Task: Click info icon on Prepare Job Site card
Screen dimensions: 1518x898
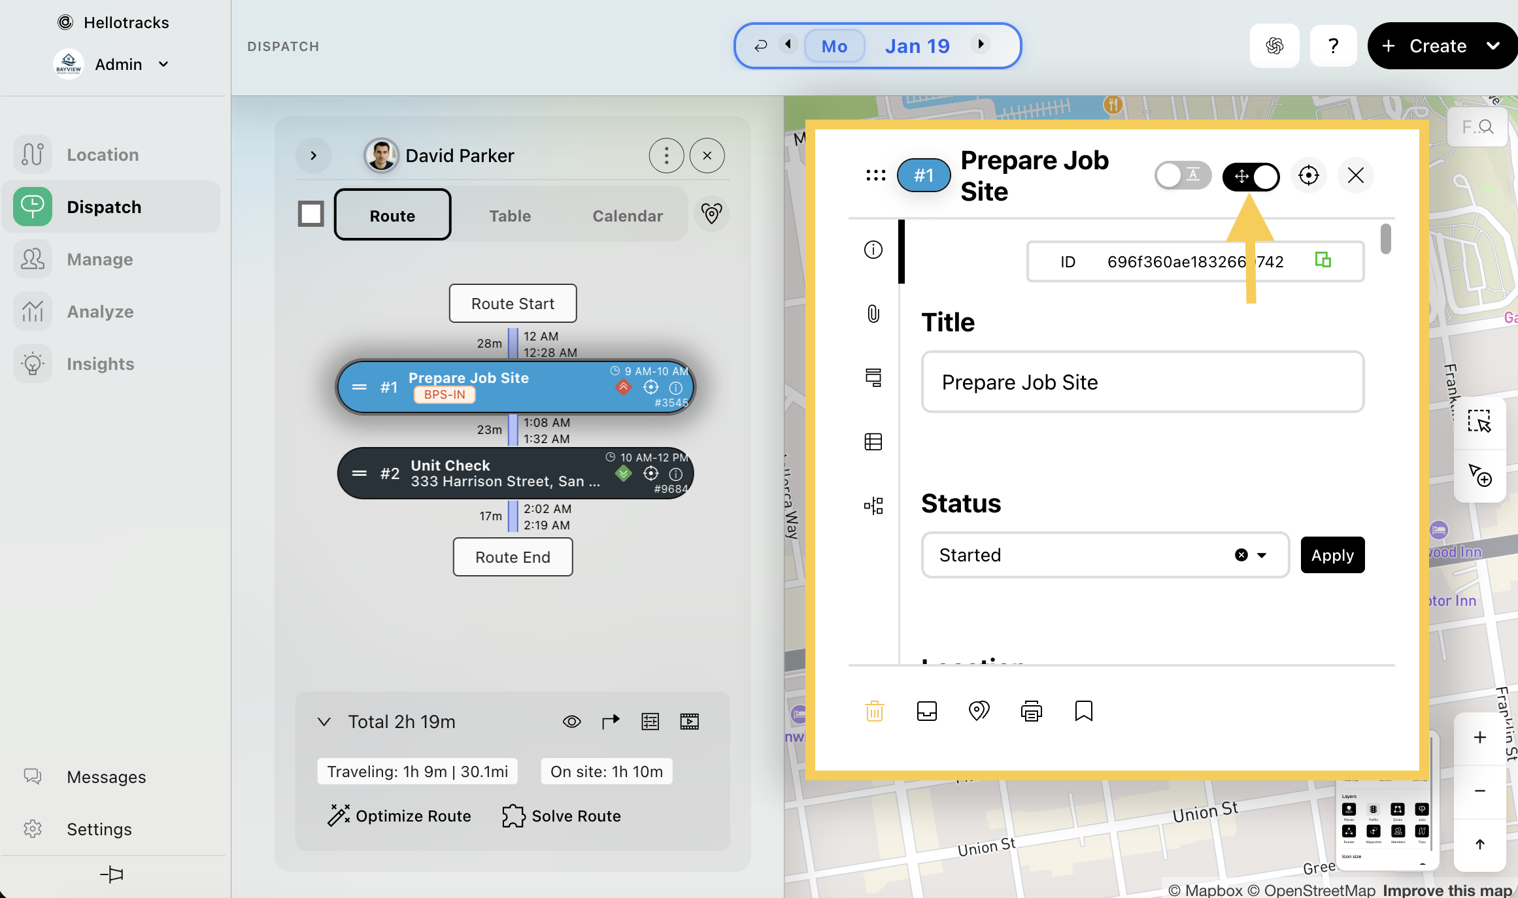Action: (676, 388)
